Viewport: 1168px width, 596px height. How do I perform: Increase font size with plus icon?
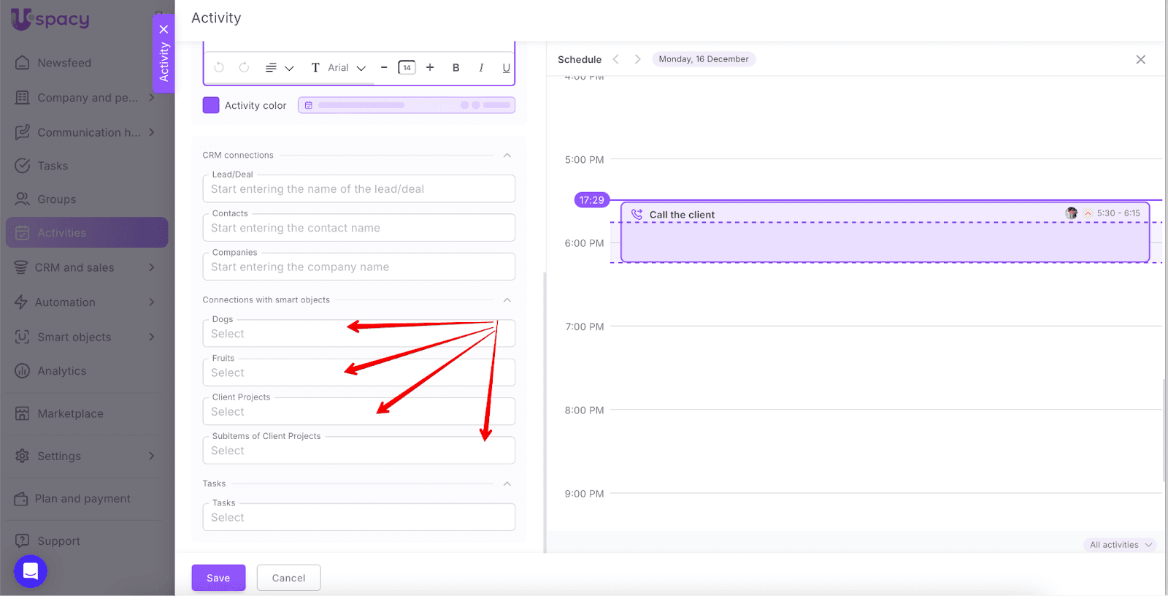(430, 67)
